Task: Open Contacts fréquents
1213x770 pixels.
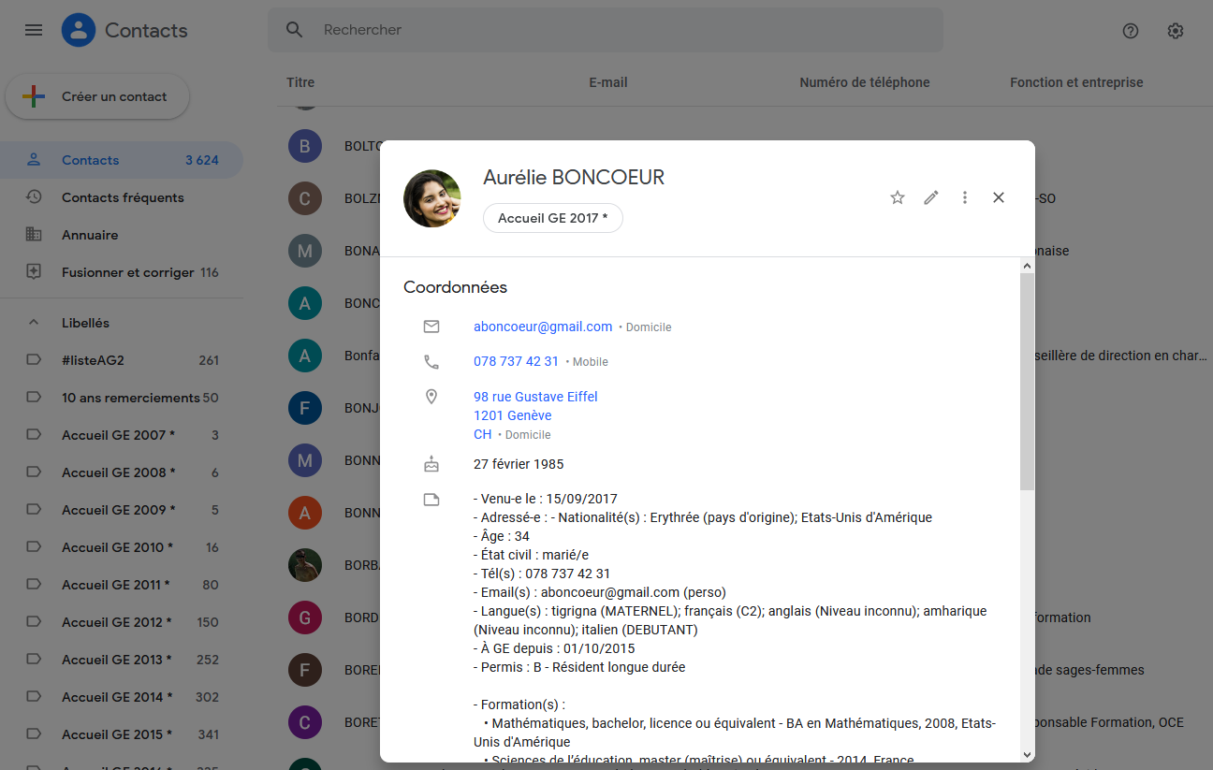Action: click(x=122, y=197)
